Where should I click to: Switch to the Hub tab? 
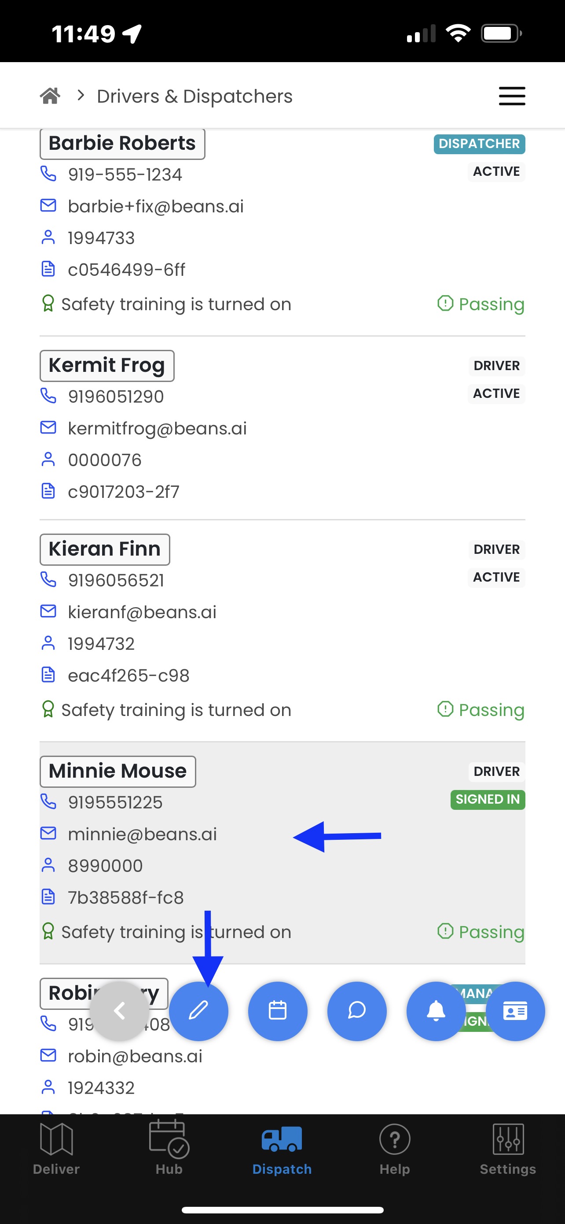(169, 1147)
